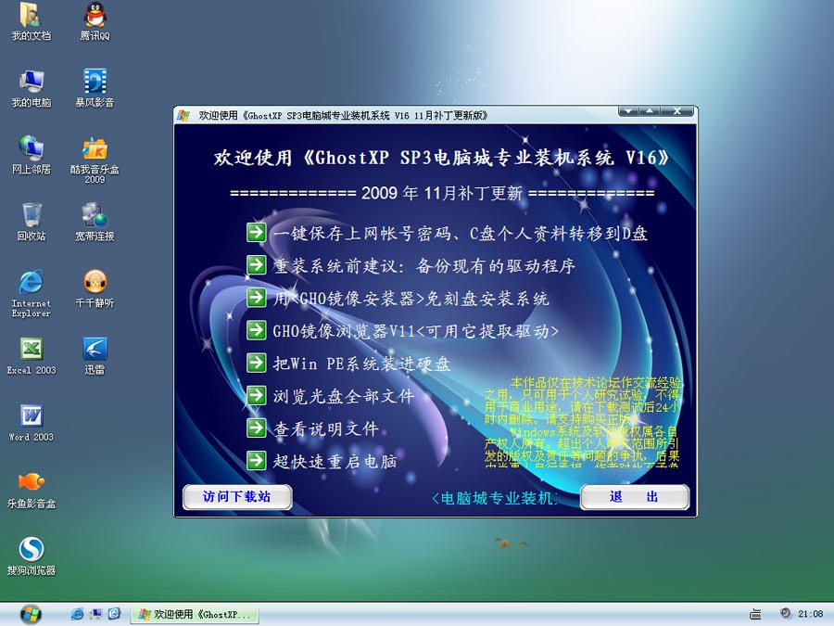Click the taskbar clock showing 21:08
This screenshot has height=626, width=834.
[x=810, y=614]
